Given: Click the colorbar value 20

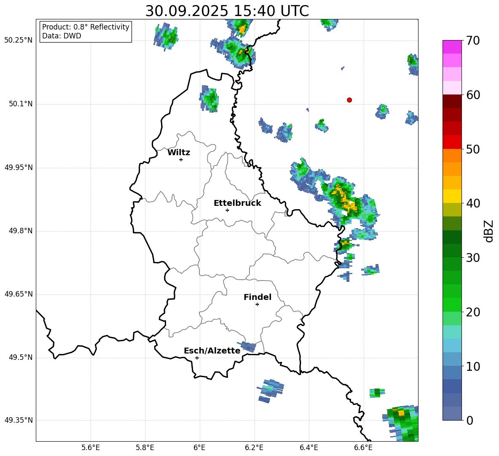Looking at the screenshot, I should click(473, 312).
